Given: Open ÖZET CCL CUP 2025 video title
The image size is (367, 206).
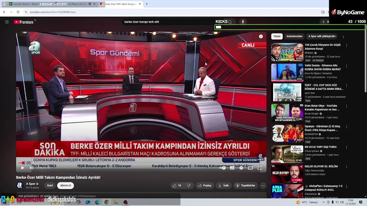Looking at the screenshot, I should pyautogui.click(x=324, y=87).
